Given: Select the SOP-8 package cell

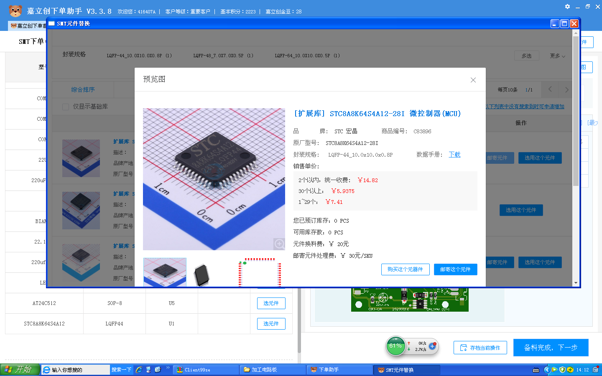Looking at the screenshot, I should tap(115, 303).
